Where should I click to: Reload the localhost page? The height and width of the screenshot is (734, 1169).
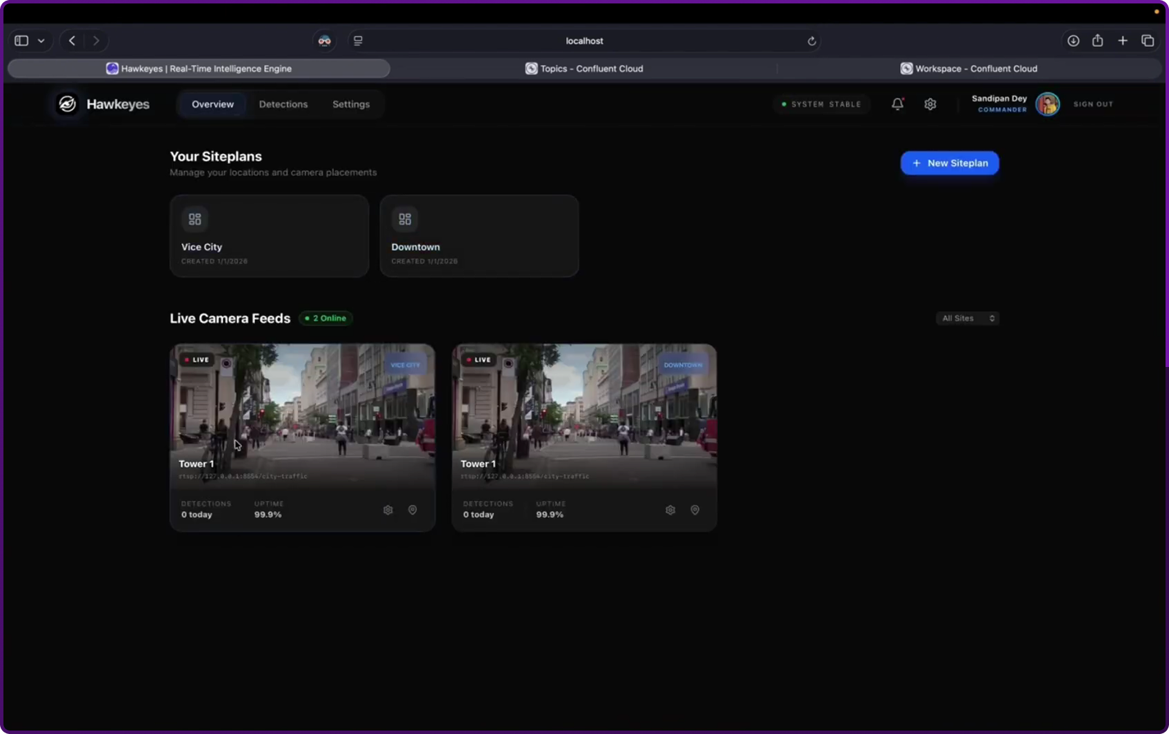(x=812, y=41)
